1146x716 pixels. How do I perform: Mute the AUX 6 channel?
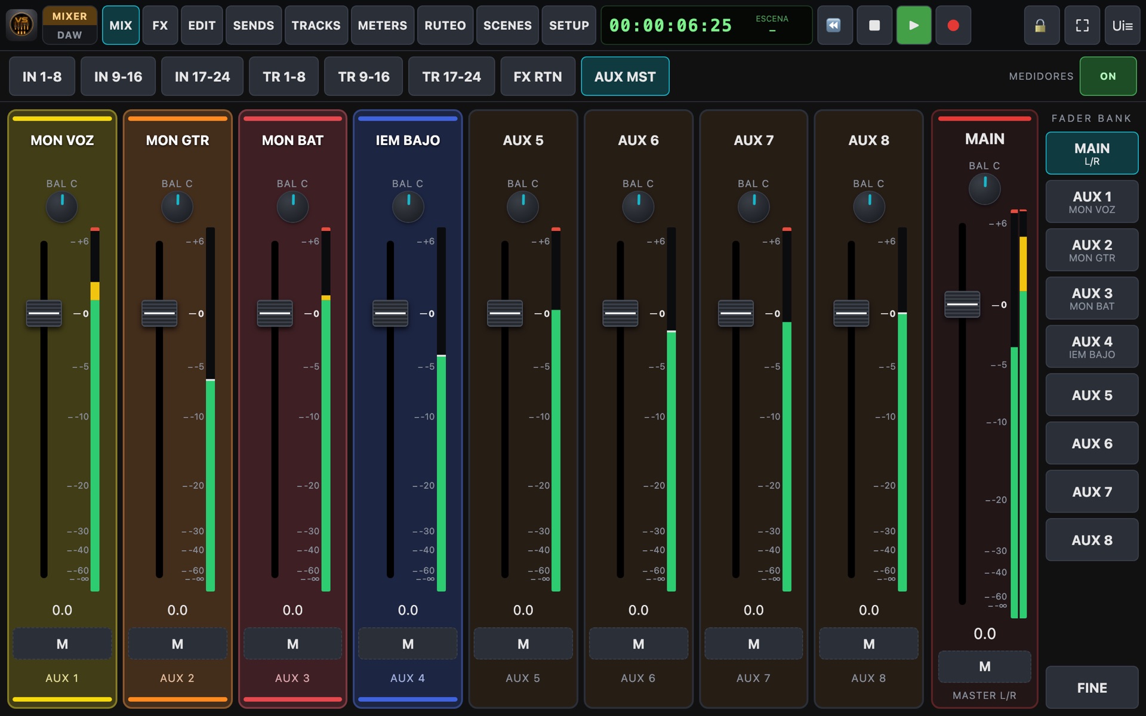click(x=638, y=644)
